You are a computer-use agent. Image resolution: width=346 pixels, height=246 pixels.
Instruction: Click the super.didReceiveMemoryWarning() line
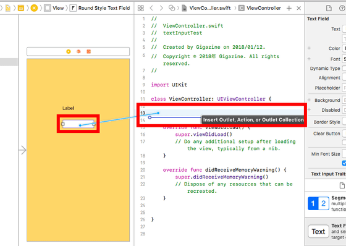tap(222, 177)
